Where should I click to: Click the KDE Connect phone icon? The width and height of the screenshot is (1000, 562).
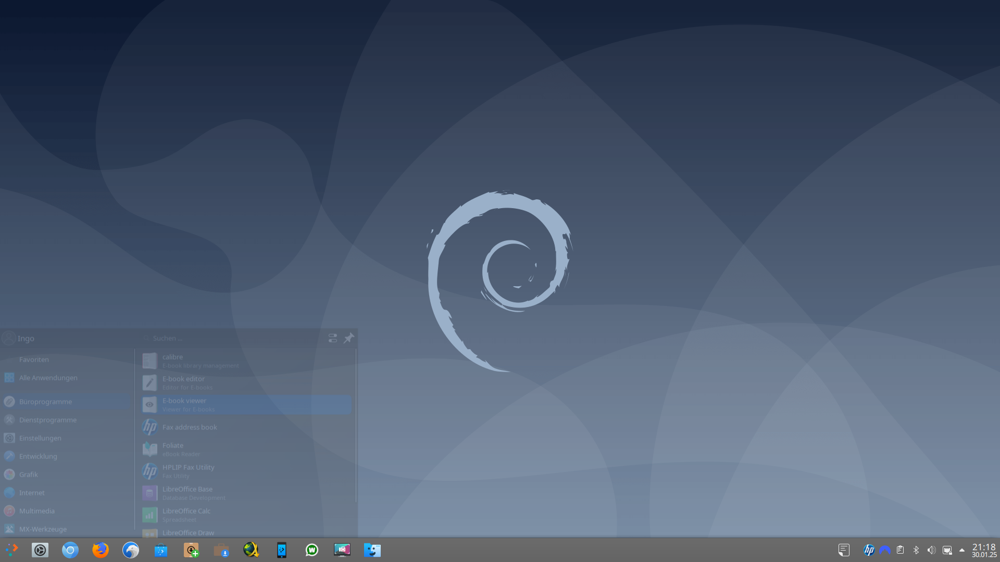click(282, 550)
